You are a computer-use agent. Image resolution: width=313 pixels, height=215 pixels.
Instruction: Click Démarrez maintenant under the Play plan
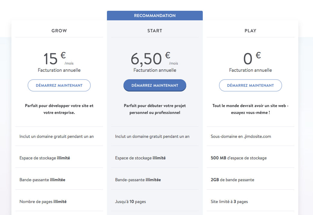251,85
